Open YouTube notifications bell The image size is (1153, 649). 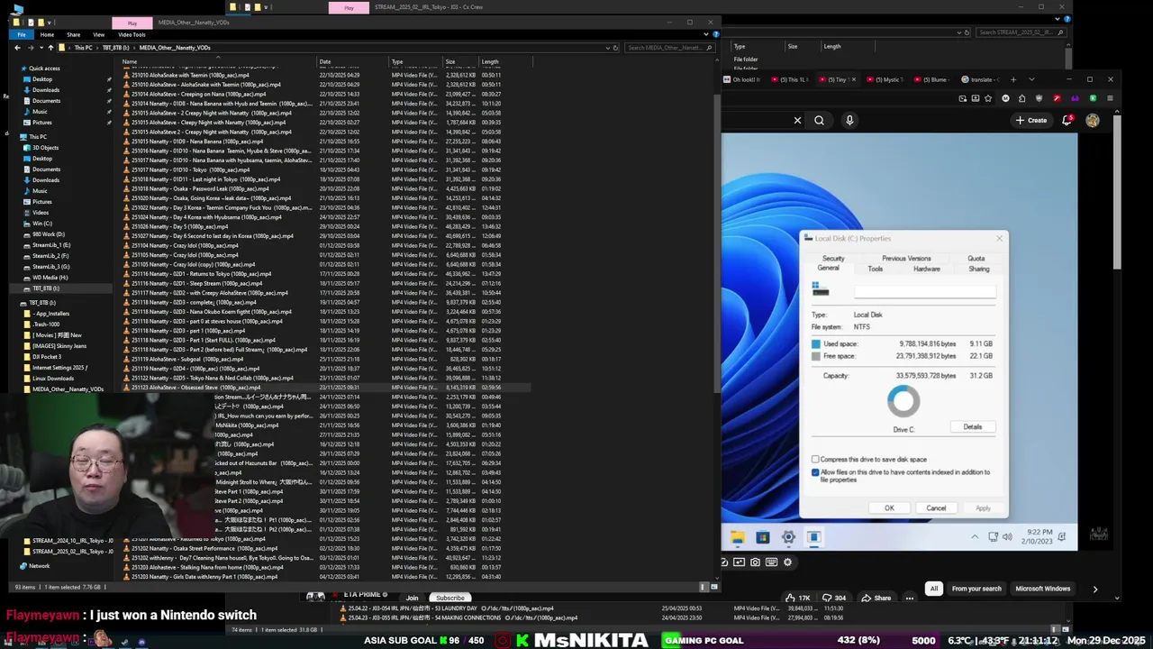coord(1067,120)
